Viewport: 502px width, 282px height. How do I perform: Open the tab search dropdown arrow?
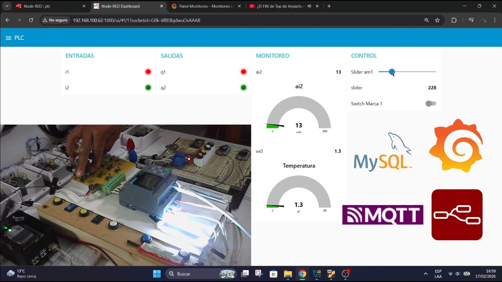pos(7,6)
